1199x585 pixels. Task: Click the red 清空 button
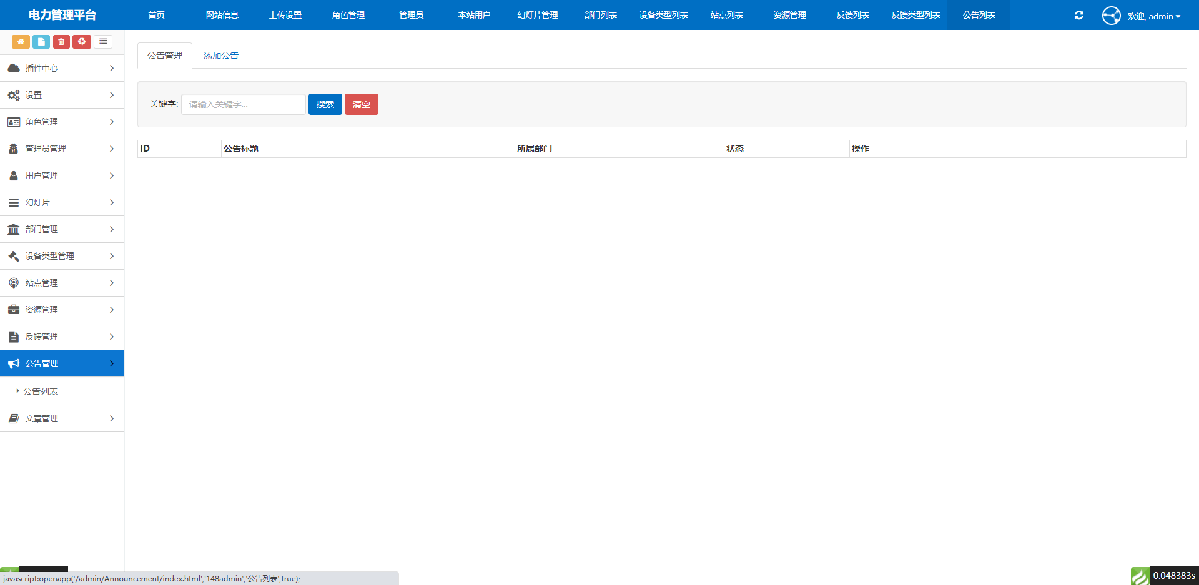pyautogui.click(x=362, y=104)
